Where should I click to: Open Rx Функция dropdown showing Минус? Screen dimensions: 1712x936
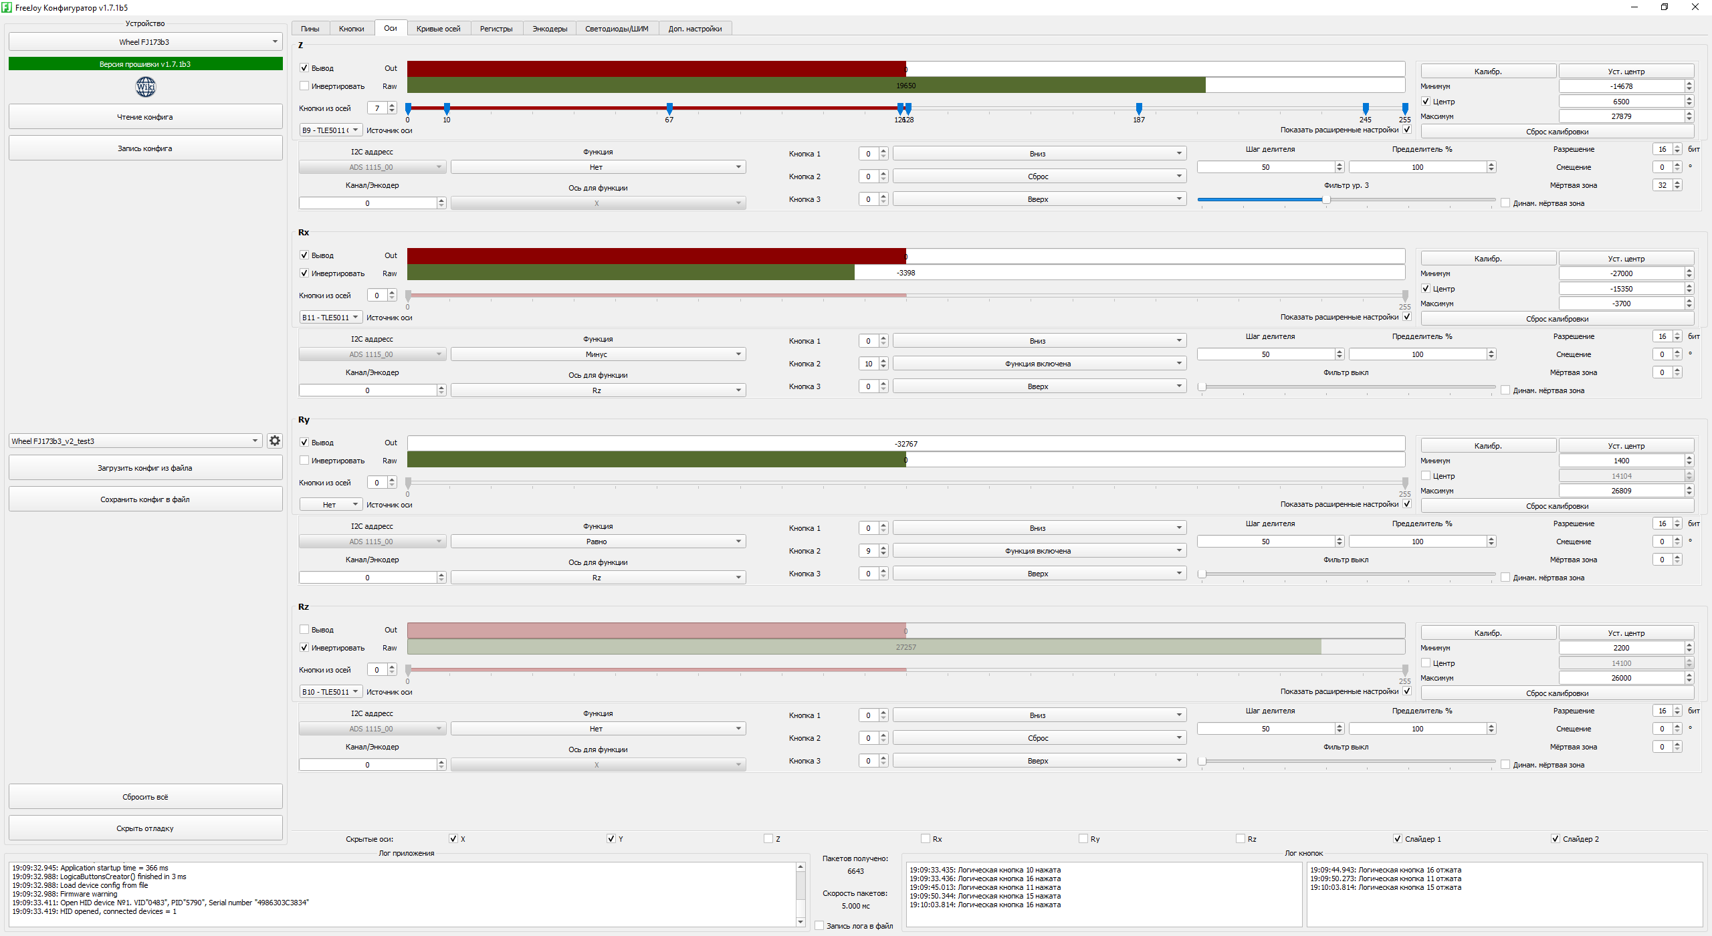point(598,354)
